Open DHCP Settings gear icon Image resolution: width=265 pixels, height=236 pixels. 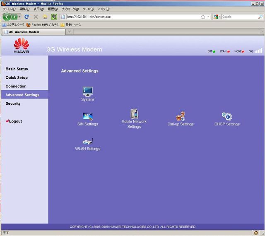(x=226, y=116)
